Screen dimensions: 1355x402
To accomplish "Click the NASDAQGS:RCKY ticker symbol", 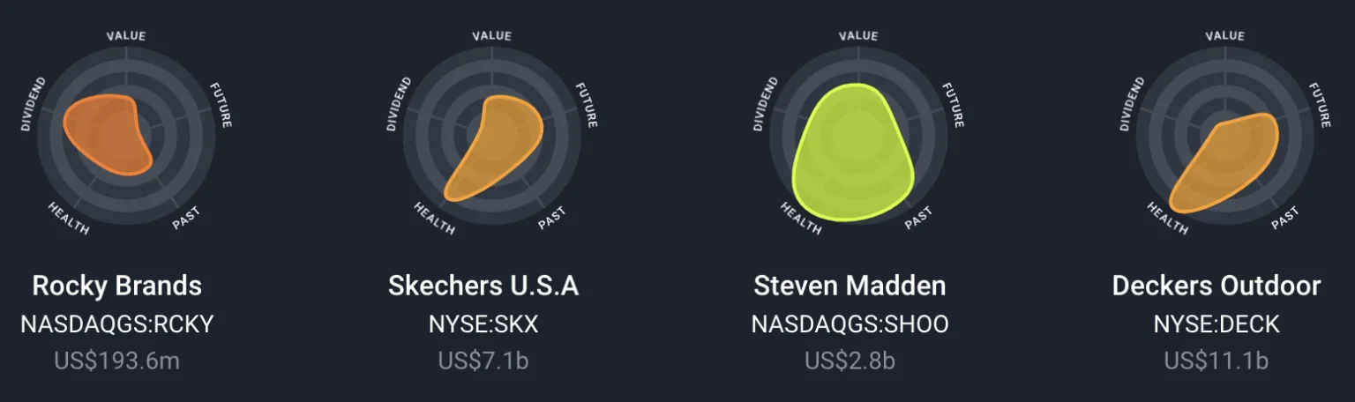I will (x=116, y=324).
